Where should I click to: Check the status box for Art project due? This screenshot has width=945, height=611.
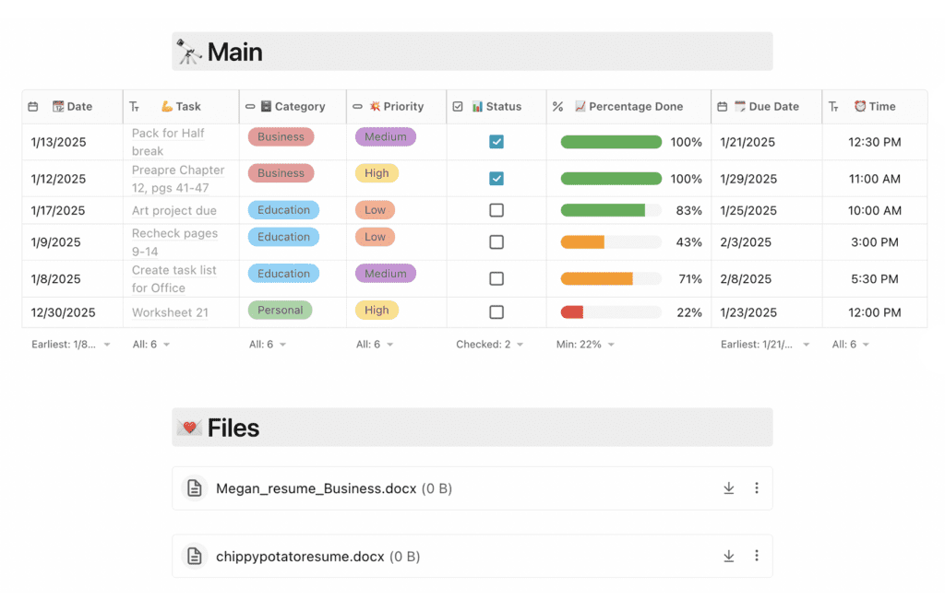point(496,210)
